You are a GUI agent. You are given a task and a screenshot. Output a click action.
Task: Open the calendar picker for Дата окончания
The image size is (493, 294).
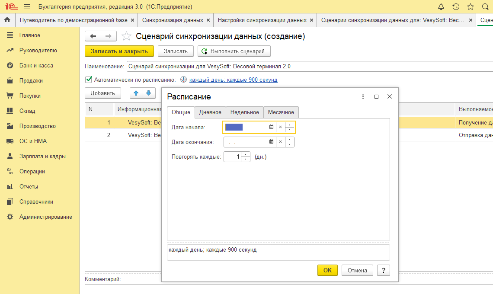point(271,142)
